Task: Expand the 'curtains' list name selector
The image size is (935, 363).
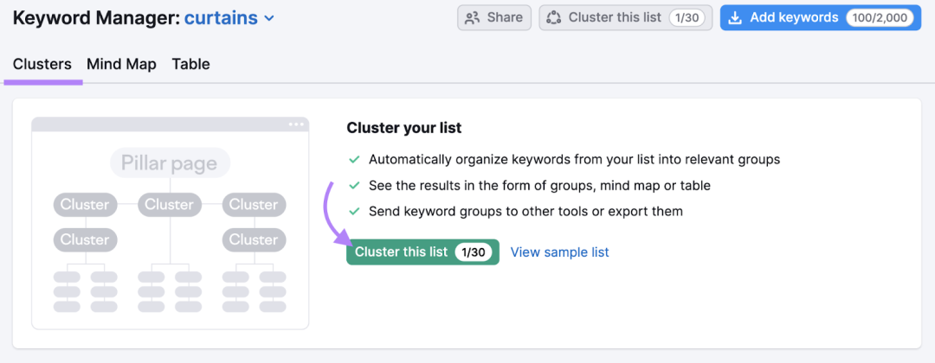Action: [229, 18]
